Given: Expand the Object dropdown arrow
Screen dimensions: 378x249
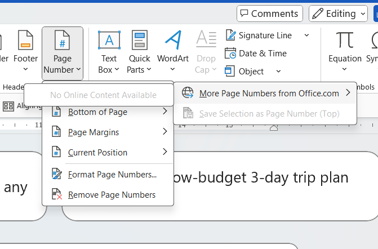Looking at the screenshot, I should 278,72.
